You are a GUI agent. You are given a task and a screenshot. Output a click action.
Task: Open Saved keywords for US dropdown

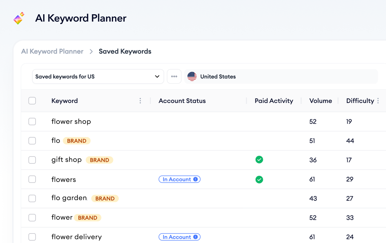click(x=98, y=77)
